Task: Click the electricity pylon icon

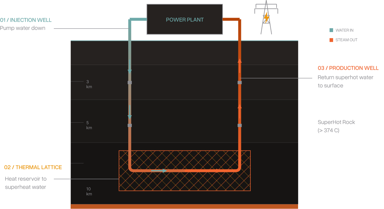Action: pos(266,17)
